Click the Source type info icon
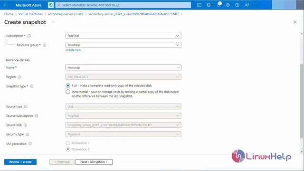Image resolution: width=304 pixels, height=171 pixels. (x=26, y=106)
